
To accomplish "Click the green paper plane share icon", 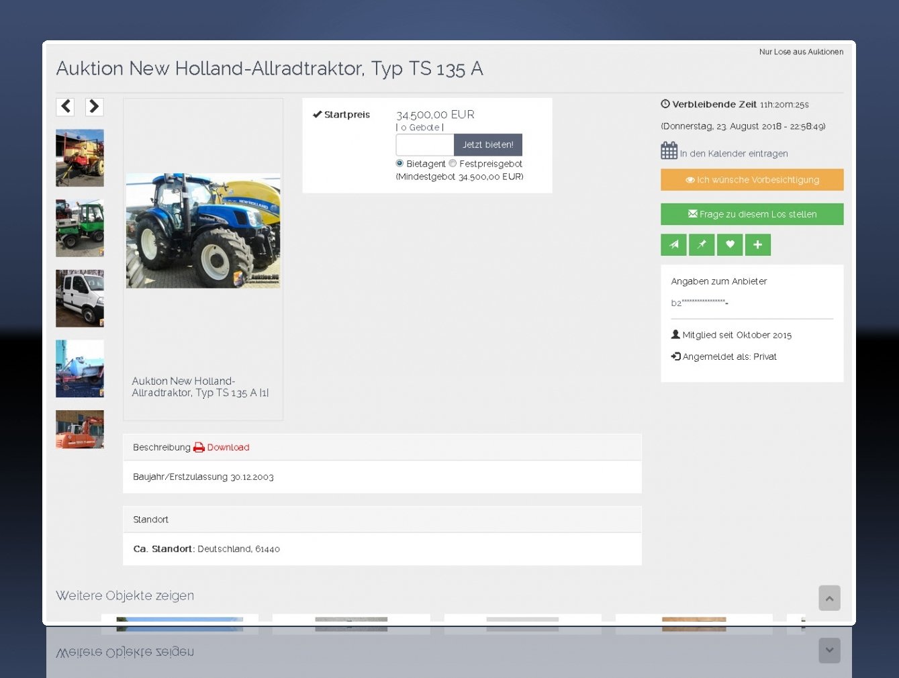I will [673, 245].
